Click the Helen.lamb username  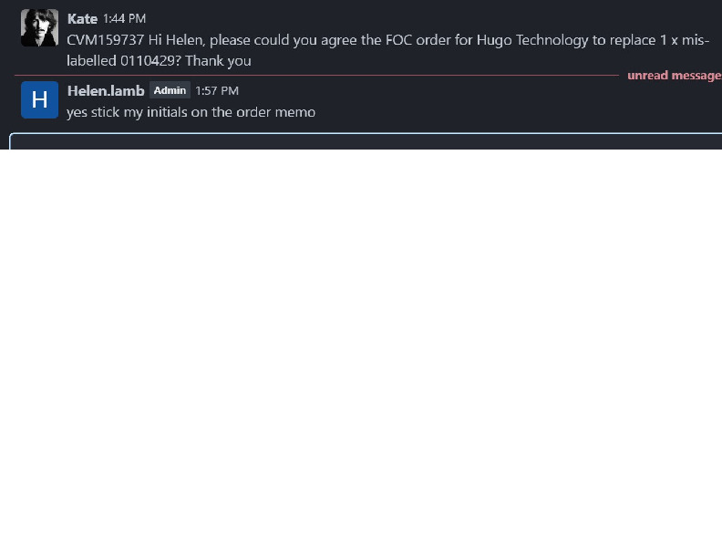(x=106, y=90)
